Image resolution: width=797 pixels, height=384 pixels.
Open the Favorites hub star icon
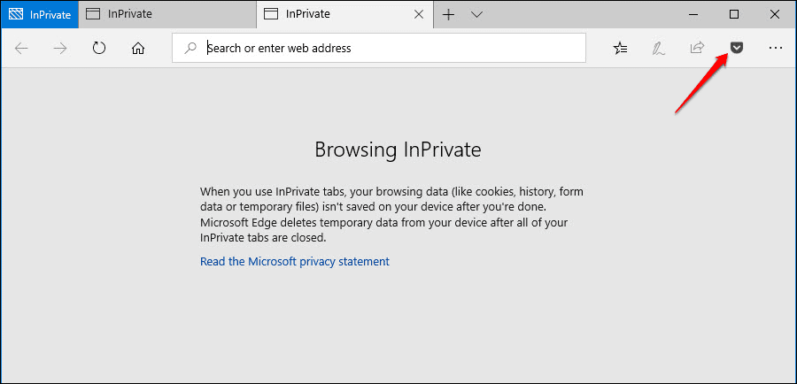620,49
